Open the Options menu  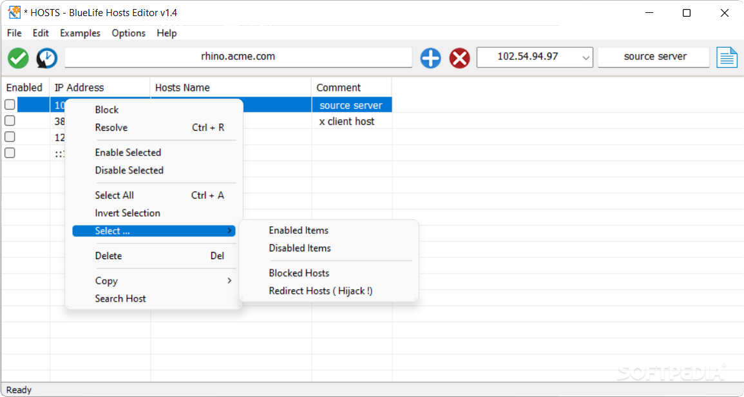coord(129,33)
